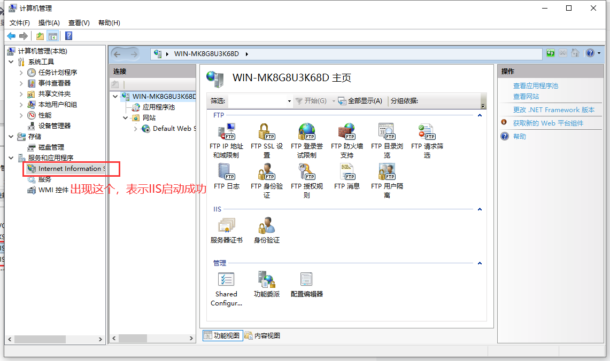This screenshot has height=361, width=610.
Task: Open 配置编辑器 feature
Action: point(306,285)
